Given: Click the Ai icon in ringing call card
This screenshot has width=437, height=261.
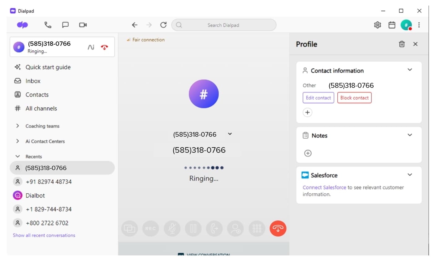Looking at the screenshot, I should [x=91, y=47].
